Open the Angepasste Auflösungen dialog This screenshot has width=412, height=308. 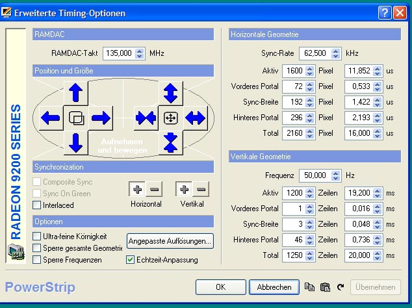(x=170, y=242)
